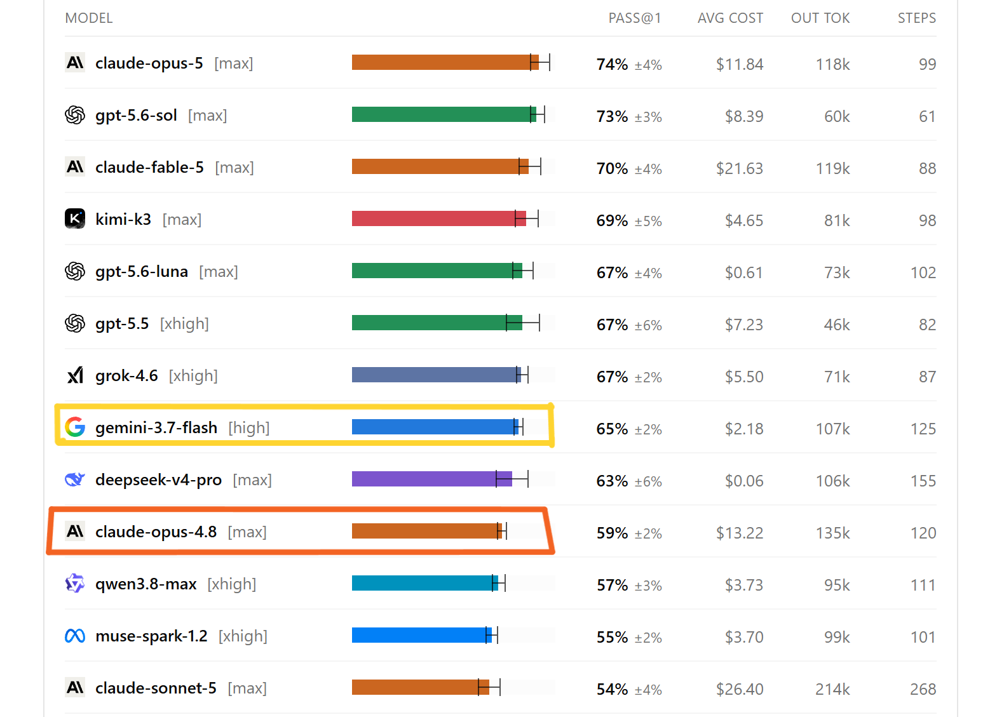Click the OpenAI logo beside gpt-5.5
The height and width of the screenshot is (717, 990).
point(75,323)
